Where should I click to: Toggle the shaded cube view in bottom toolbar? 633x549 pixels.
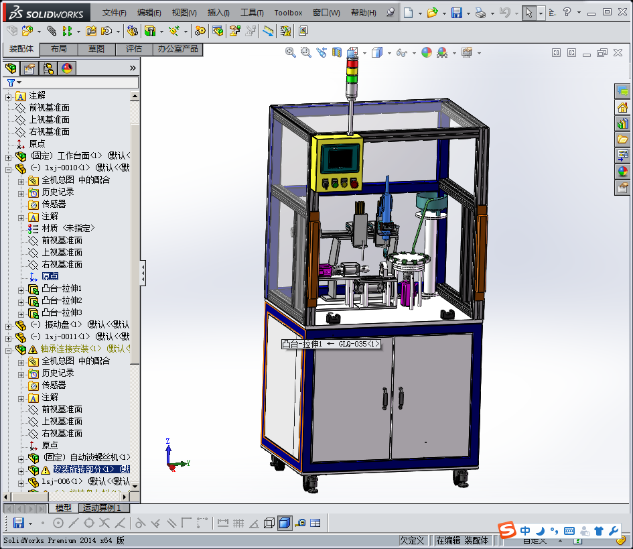click(x=285, y=523)
